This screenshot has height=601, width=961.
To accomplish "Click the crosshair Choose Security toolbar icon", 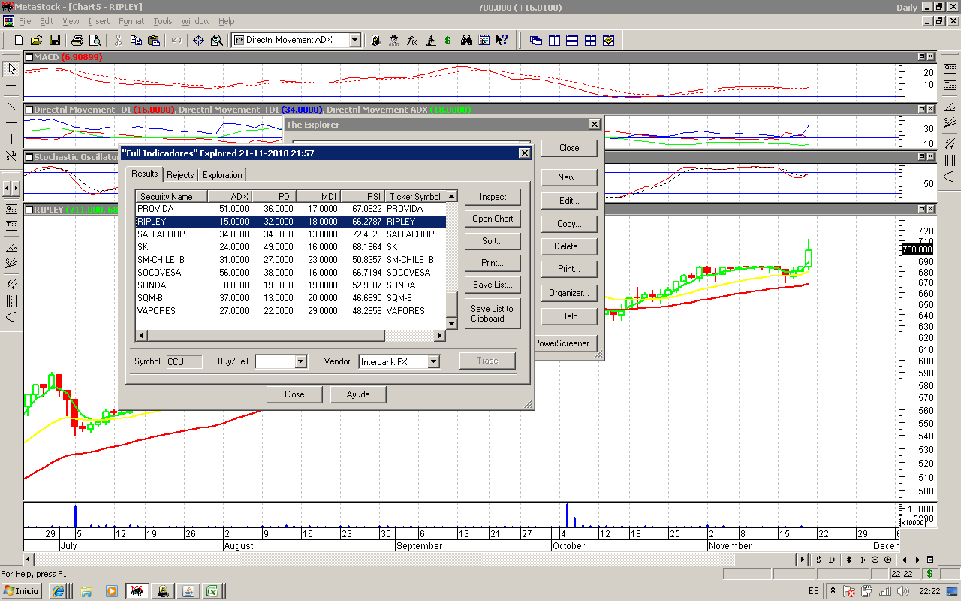I will click(199, 40).
